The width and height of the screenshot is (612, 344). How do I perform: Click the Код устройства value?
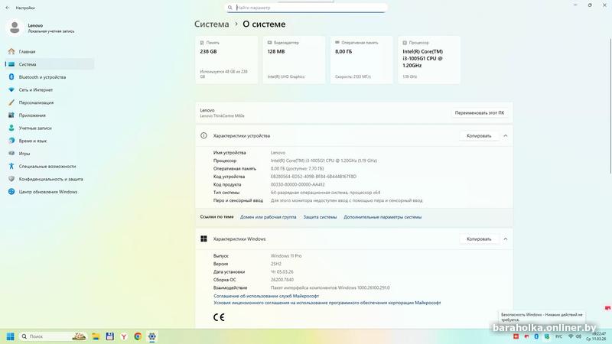click(x=314, y=177)
